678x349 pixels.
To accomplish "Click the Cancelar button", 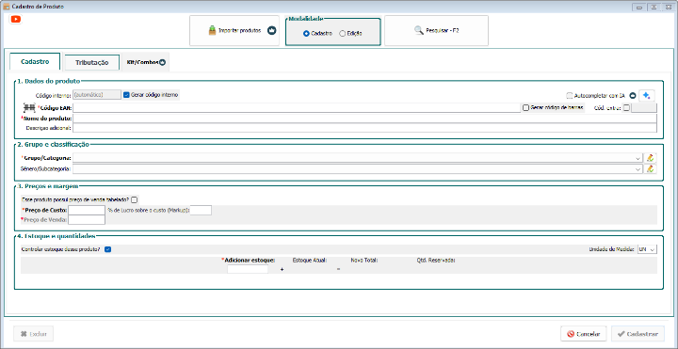I will (x=584, y=334).
